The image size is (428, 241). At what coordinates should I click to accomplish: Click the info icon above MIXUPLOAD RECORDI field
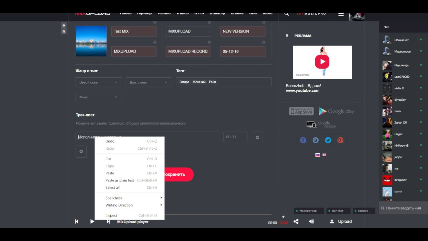coord(209,43)
